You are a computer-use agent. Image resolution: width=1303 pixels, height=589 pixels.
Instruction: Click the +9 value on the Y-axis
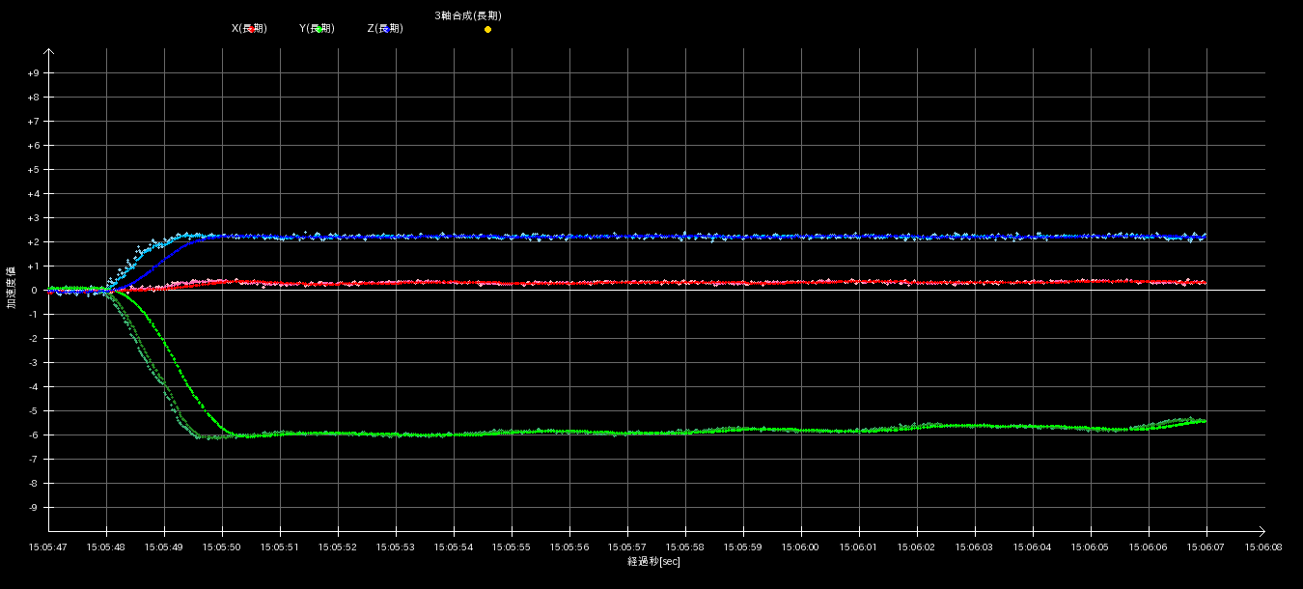(x=33, y=73)
